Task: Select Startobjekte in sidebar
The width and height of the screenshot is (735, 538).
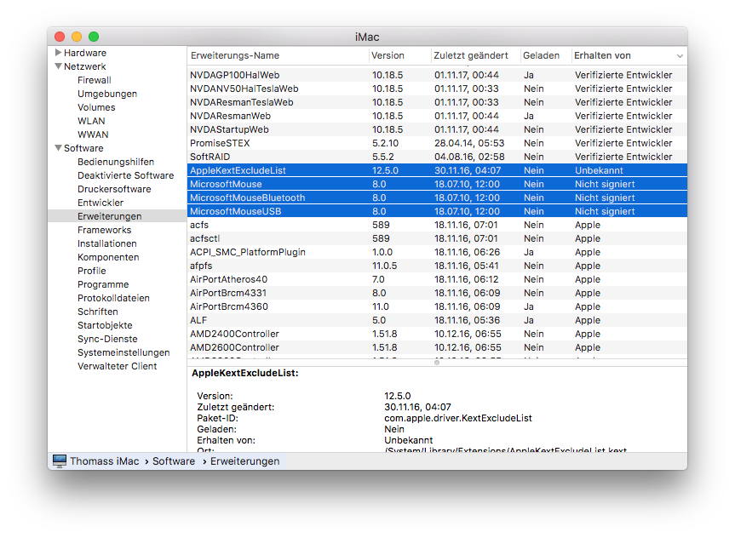Action: [105, 325]
